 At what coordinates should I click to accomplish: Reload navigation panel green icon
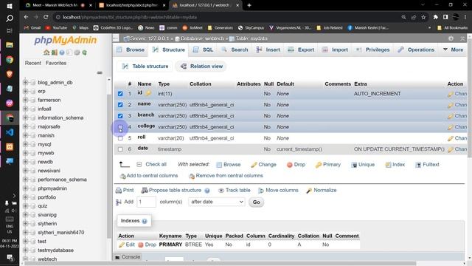(85, 52)
